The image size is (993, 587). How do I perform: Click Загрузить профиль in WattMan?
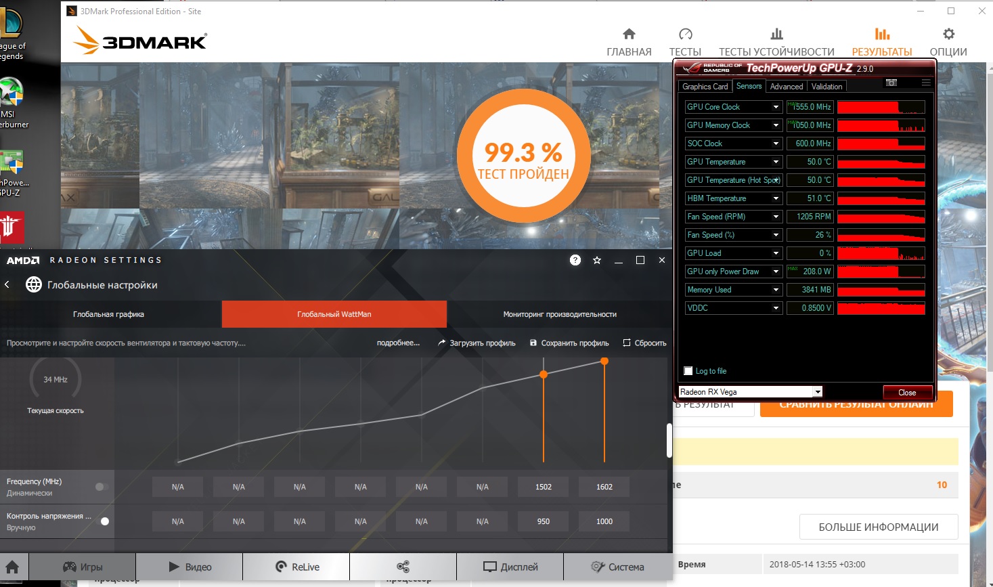click(x=477, y=343)
